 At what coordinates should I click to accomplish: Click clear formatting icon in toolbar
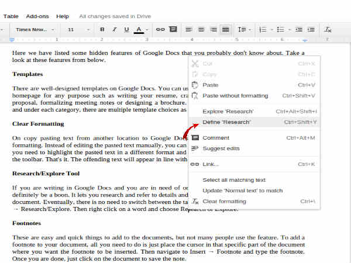[328, 29]
